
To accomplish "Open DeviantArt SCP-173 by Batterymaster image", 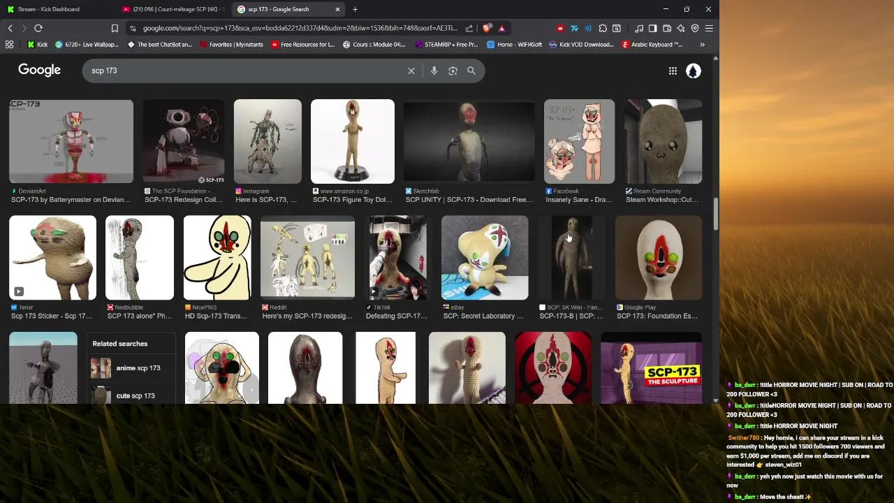I will tap(71, 142).
